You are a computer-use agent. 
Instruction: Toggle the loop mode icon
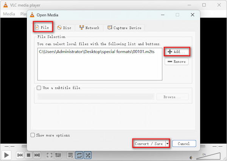pos(79,155)
